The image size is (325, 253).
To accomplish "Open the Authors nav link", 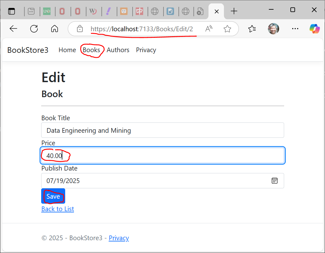I will click(x=118, y=50).
